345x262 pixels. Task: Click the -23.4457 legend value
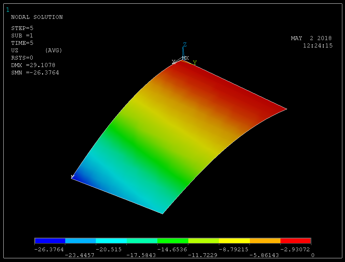click(80, 255)
